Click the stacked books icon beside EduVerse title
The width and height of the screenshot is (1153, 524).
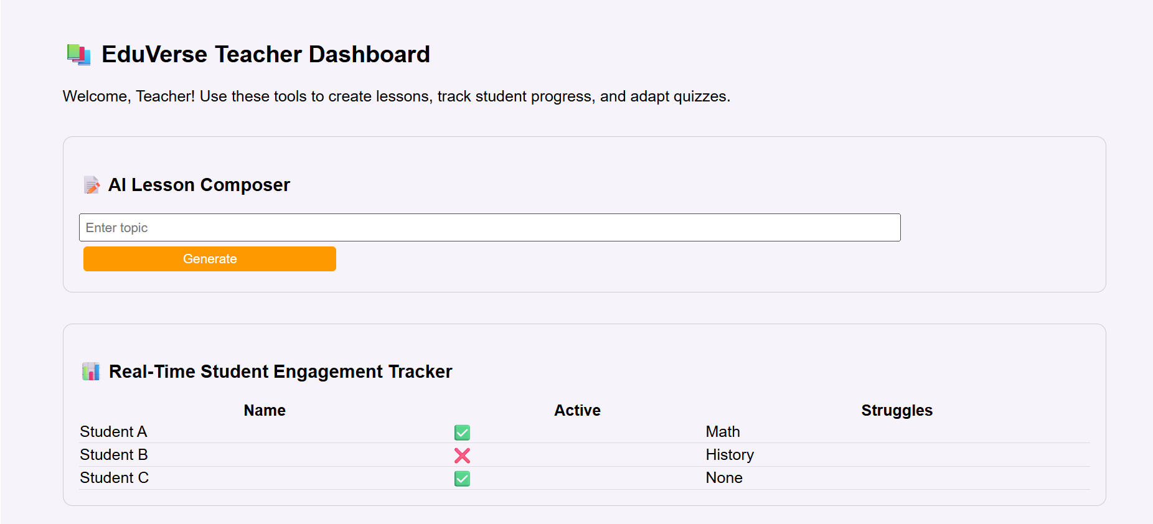coord(79,55)
